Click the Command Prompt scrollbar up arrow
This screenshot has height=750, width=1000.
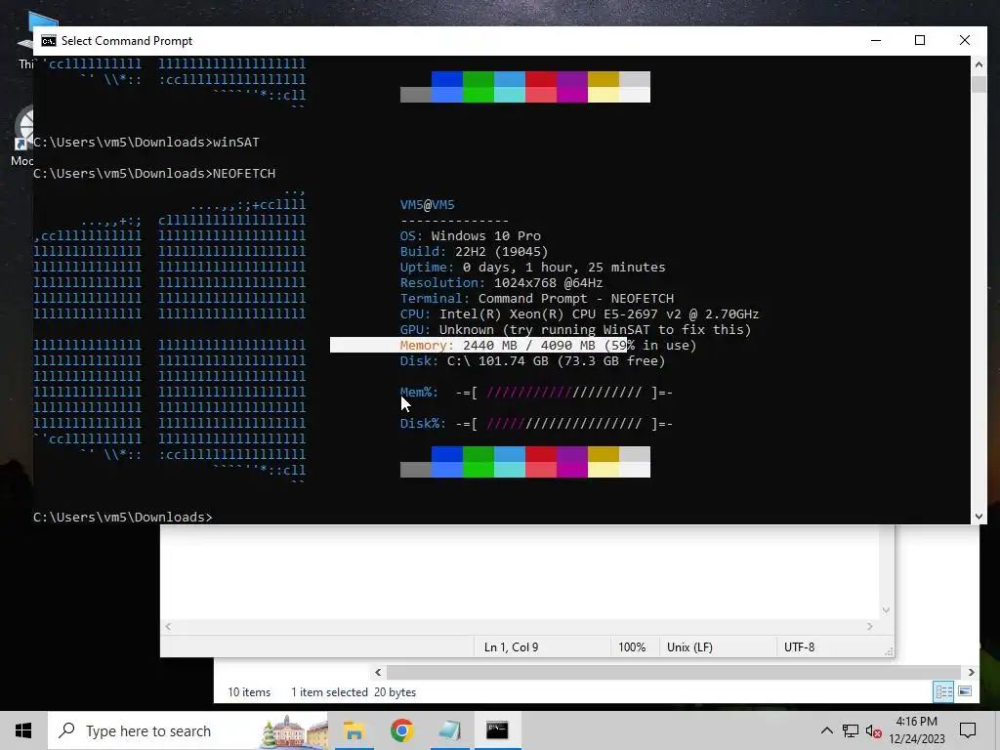click(979, 64)
